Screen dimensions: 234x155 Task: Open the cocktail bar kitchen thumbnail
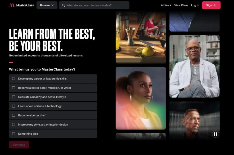tap(141, 37)
